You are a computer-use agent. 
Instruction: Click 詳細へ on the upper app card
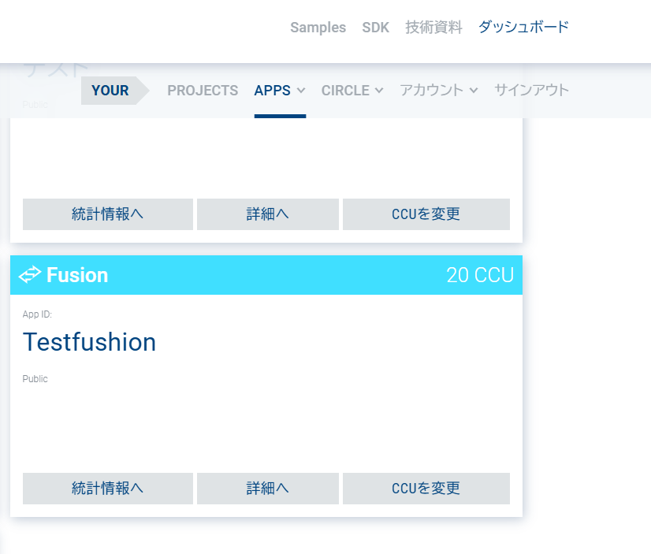[x=268, y=214]
